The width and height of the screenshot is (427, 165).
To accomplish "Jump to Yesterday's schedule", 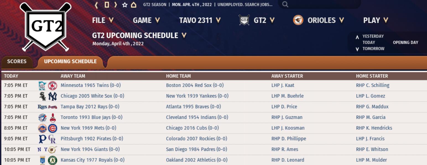I will [373, 36].
